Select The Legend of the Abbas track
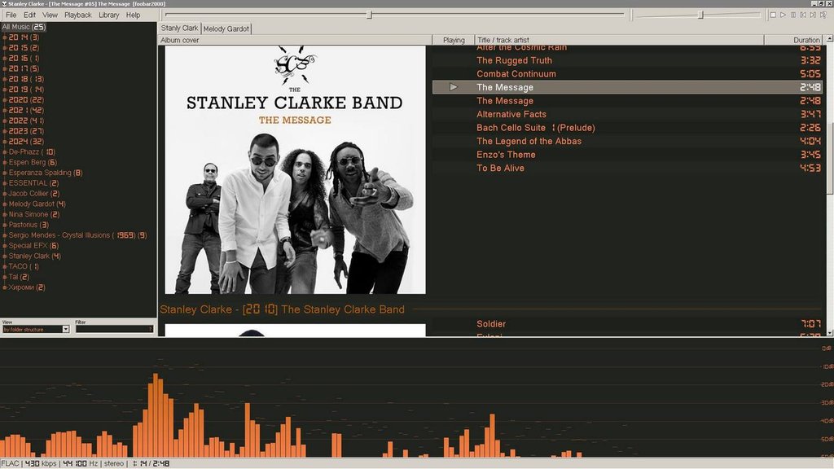The width and height of the screenshot is (834, 469). (628, 141)
